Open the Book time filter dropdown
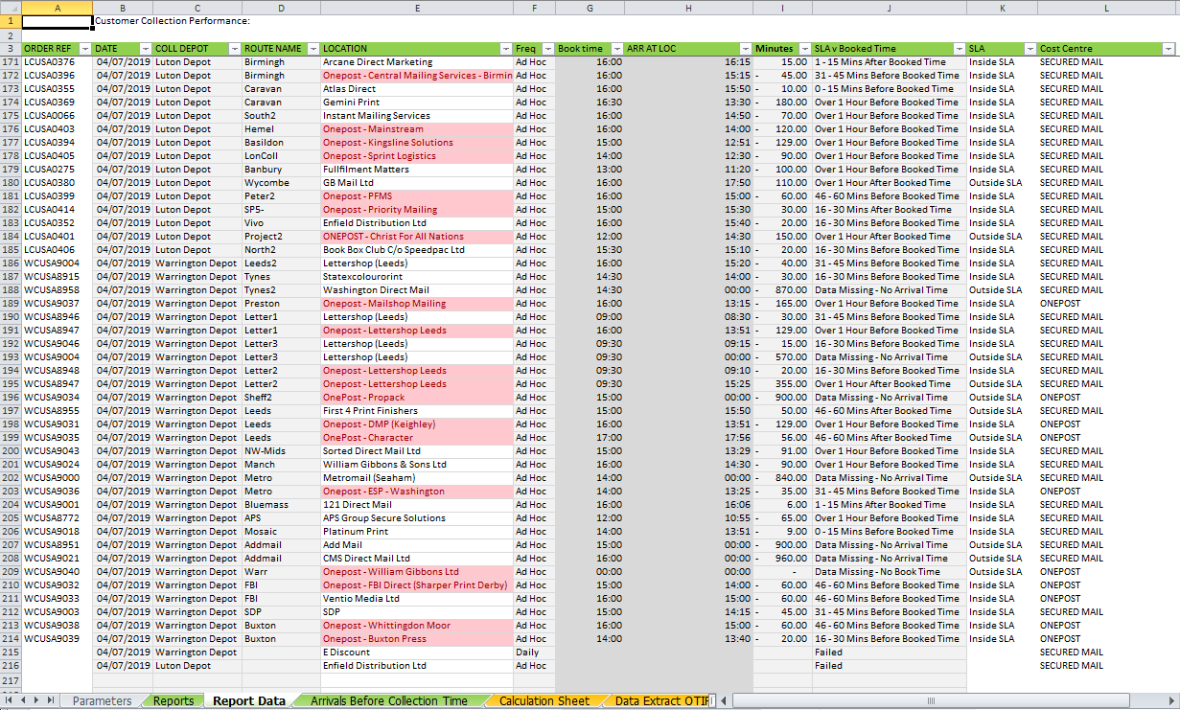Viewport: 1180px width, 710px height. coord(615,49)
